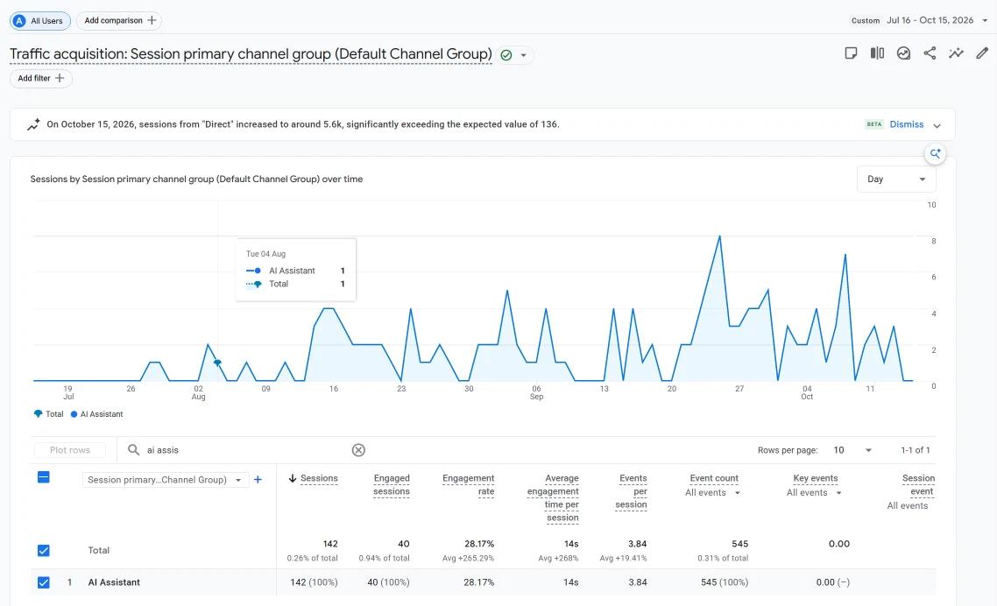This screenshot has height=606, width=997.
Task: Click the Session event column header
Action: 918,484
